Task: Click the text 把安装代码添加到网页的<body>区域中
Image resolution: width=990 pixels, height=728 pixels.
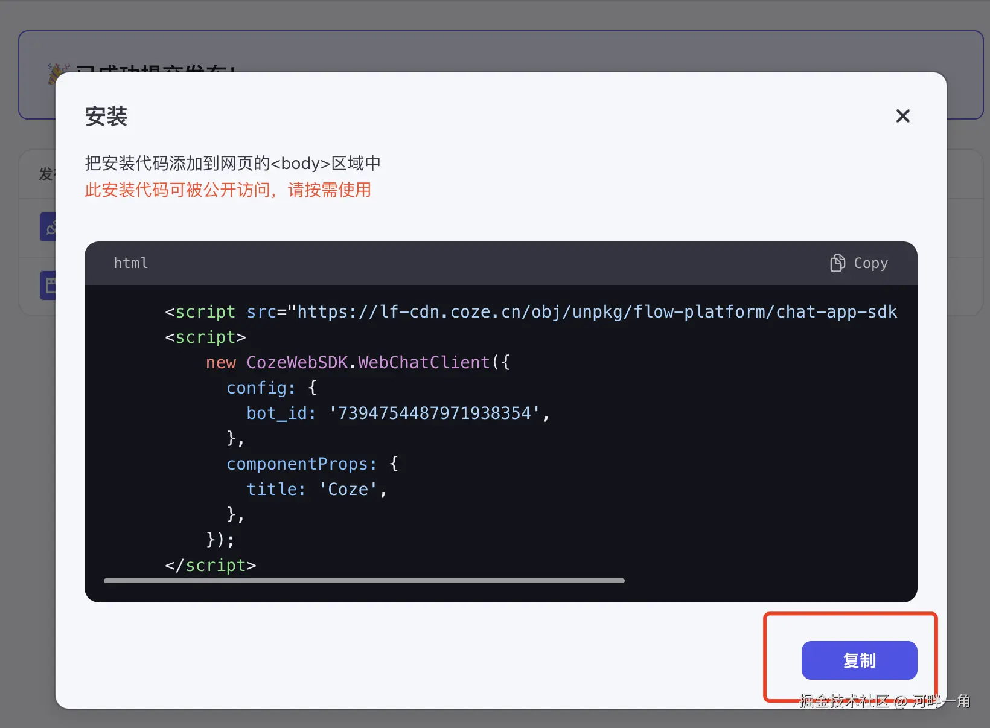Action: pyautogui.click(x=233, y=163)
